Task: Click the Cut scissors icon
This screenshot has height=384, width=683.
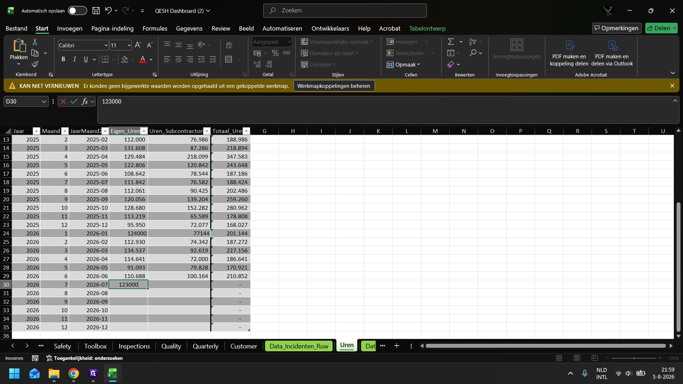Action: (x=35, y=42)
